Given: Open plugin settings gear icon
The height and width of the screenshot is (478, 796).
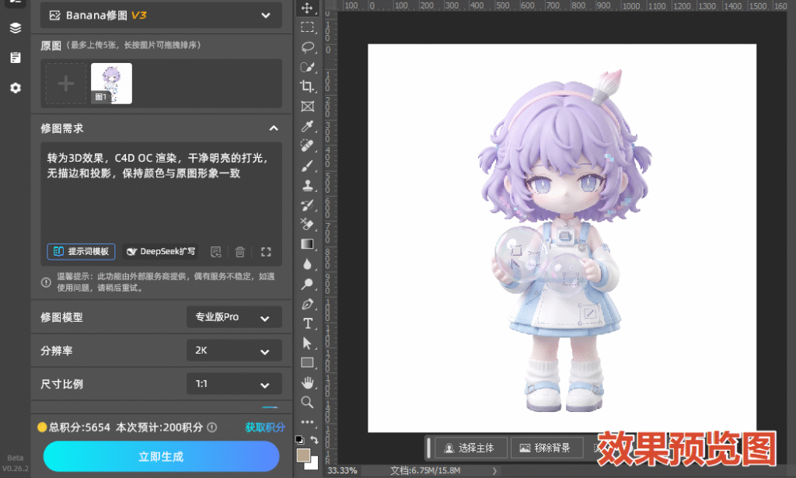Looking at the screenshot, I should pyautogui.click(x=16, y=88).
